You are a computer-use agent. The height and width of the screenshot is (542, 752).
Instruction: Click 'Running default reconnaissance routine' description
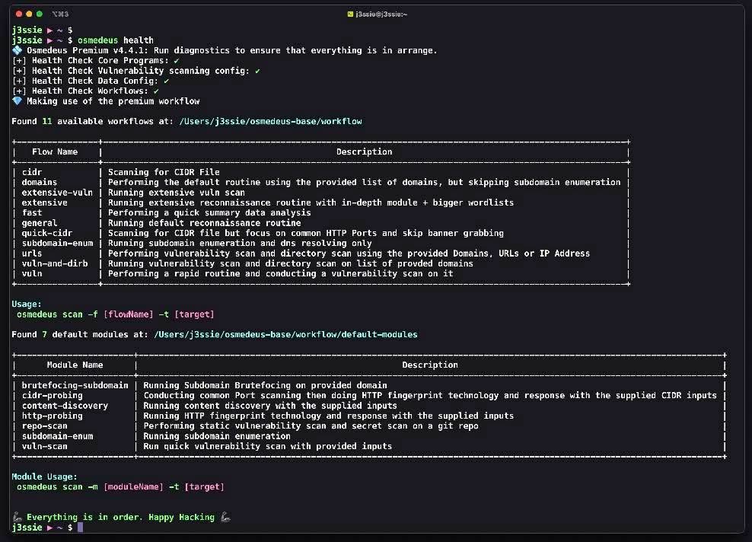[x=204, y=223]
